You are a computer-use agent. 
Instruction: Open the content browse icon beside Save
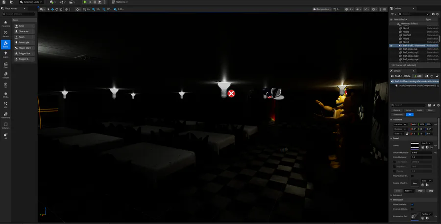(12, 2)
